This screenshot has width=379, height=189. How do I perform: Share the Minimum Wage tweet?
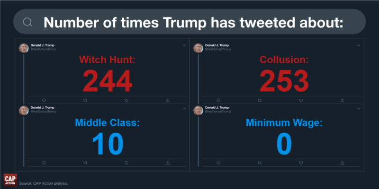[x=342, y=163]
